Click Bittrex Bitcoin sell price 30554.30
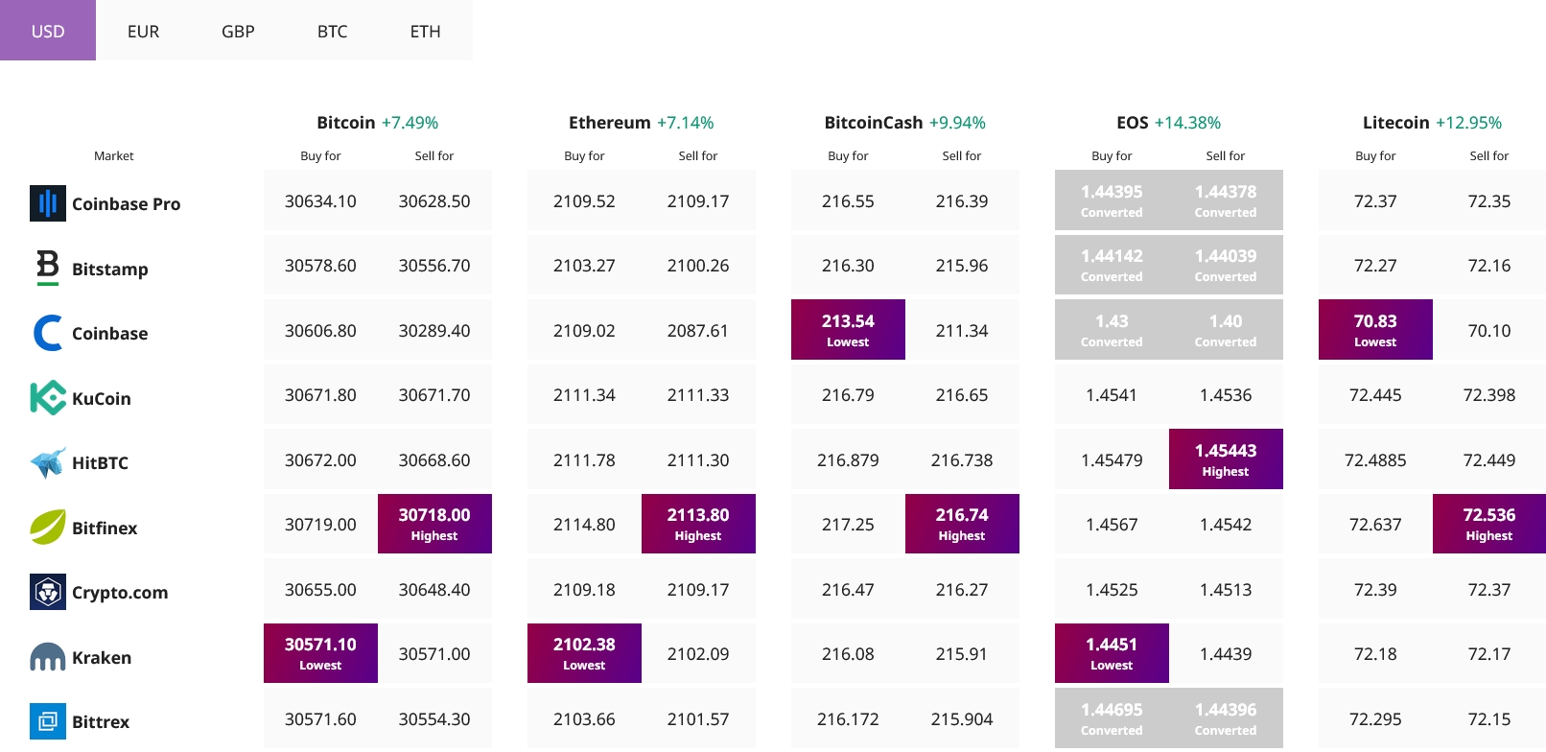 pyautogui.click(x=434, y=719)
